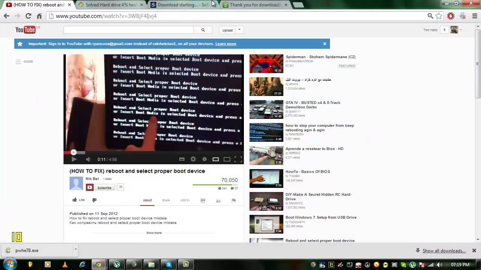Subscribe to the Nik Bel channel

(100, 187)
